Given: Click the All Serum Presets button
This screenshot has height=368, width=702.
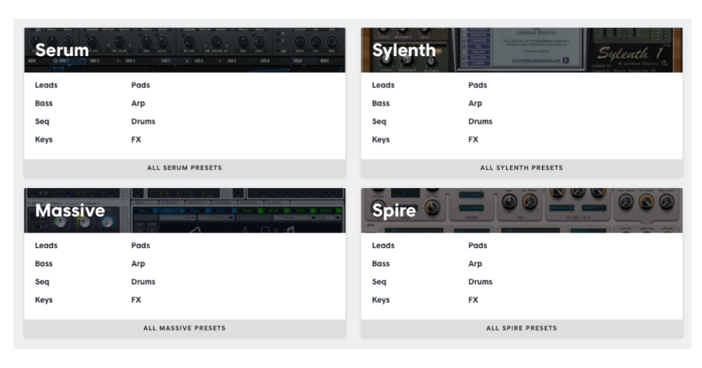Looking at the screenshot, I should tap(185, 168).
